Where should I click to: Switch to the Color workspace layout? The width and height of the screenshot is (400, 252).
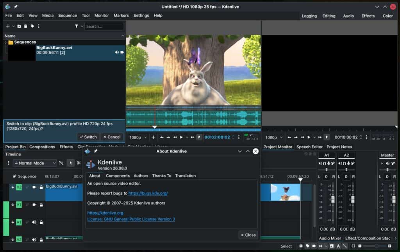pyautogui.click(x=388, y=16)
